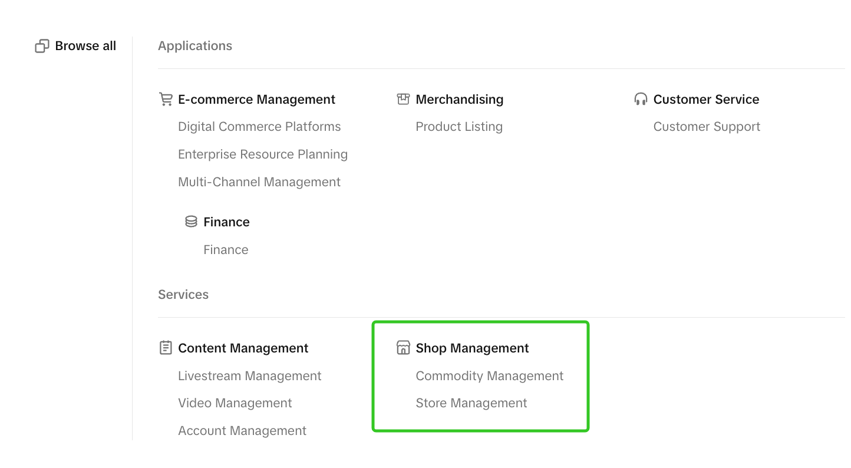Open Account Management link
Image resolution: width=851 pixels, height=468 pixels.
pyautogui.click(x=242, y=431)
